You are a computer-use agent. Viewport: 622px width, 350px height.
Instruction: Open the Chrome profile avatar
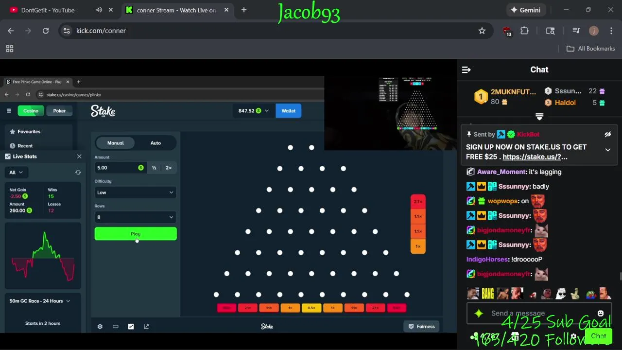click(x=593, y=31)
